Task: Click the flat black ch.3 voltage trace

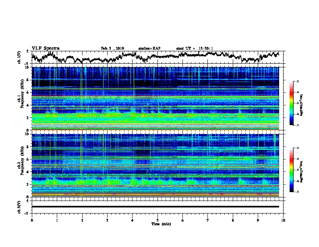Action: [155, 207]
